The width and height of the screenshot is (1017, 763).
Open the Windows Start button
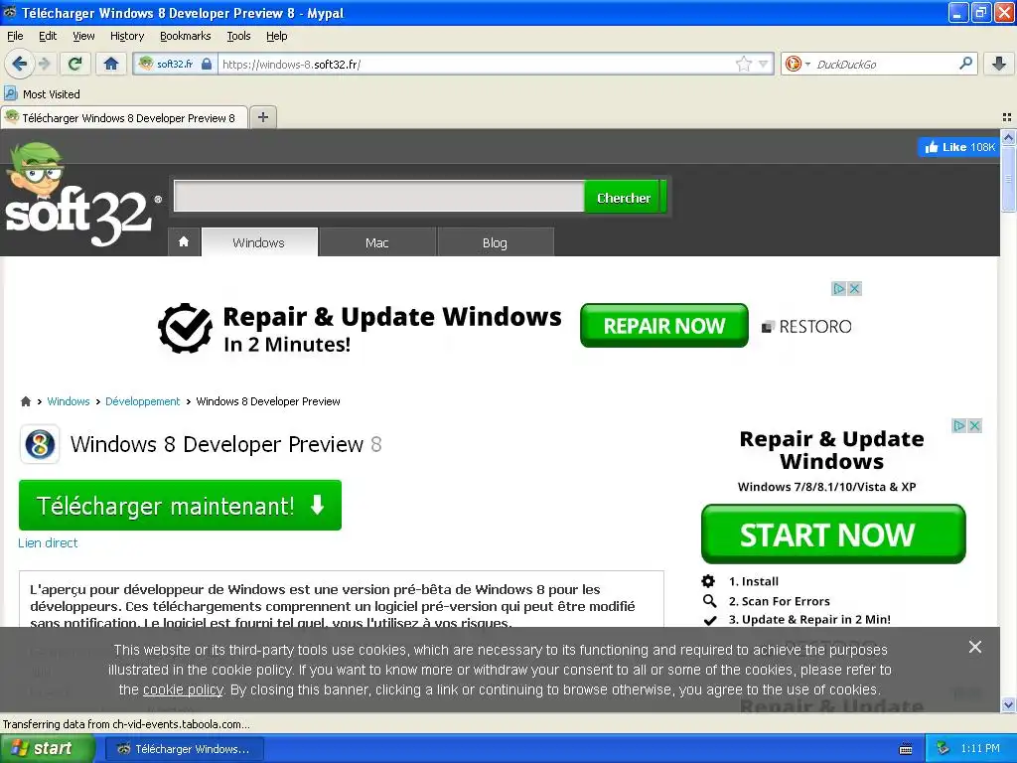[48, 749]
